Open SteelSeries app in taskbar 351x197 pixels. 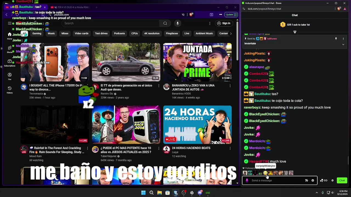tap(192, 193)
